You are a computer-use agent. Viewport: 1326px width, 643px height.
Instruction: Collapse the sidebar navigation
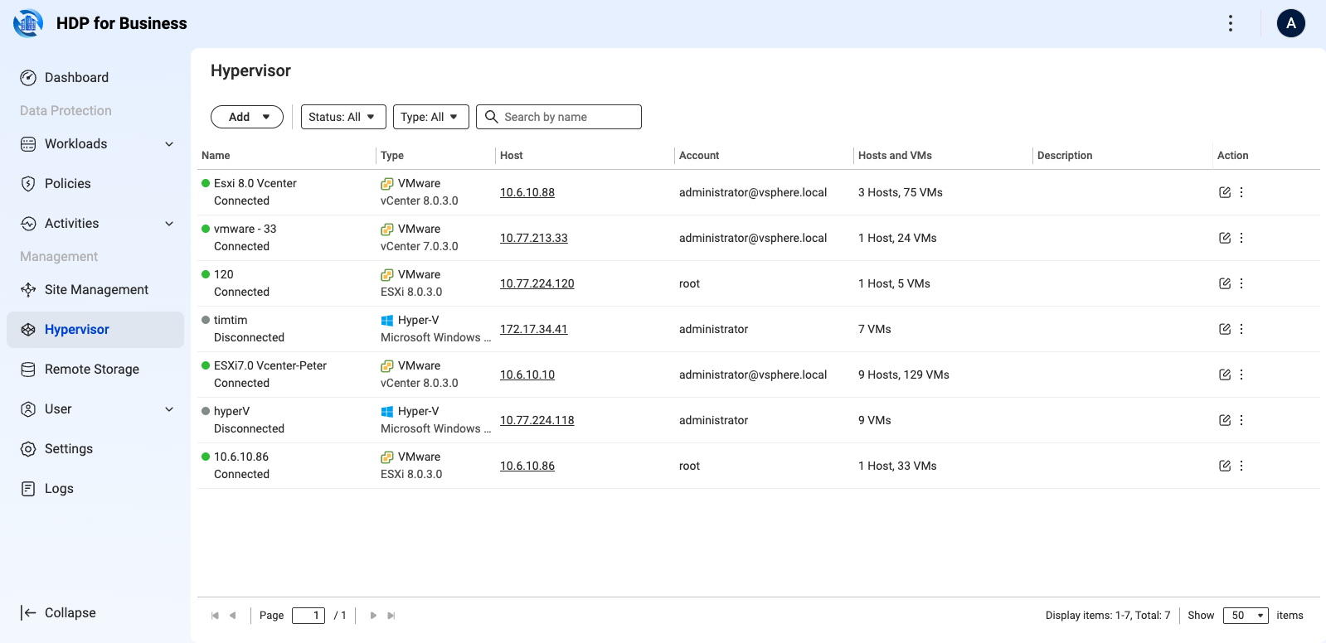point(58,612)
